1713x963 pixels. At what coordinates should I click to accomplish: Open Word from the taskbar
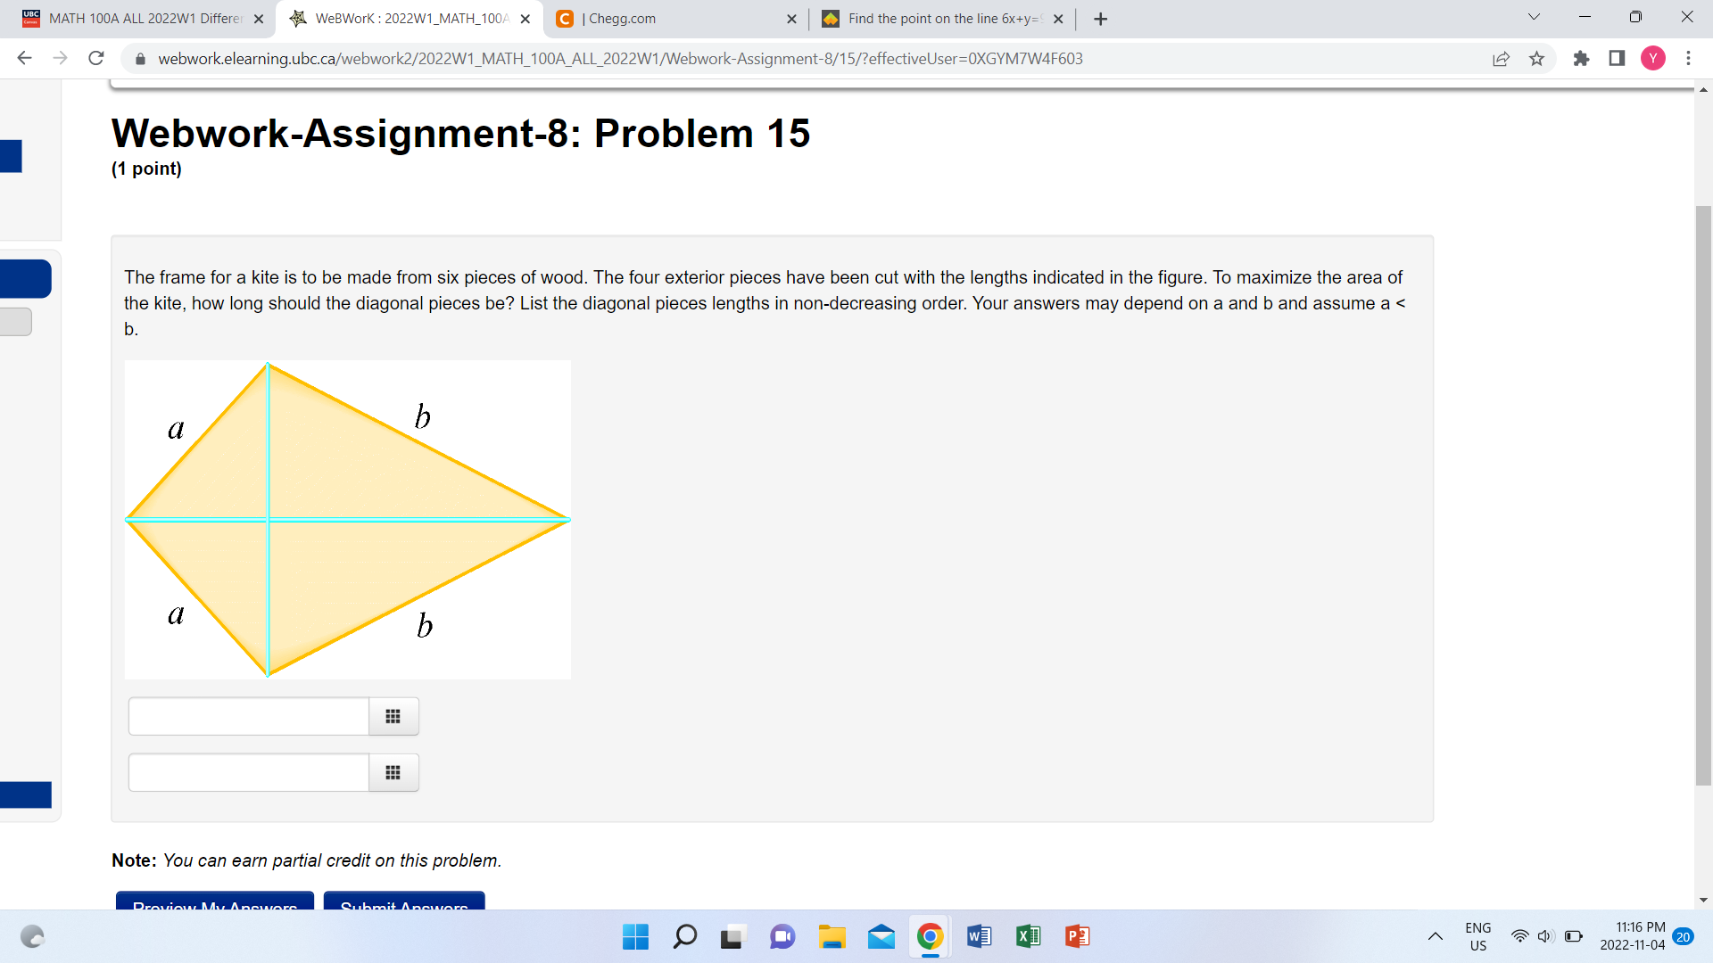[979, 936]
